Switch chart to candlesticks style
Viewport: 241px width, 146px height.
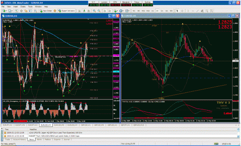tap(84, 11)
